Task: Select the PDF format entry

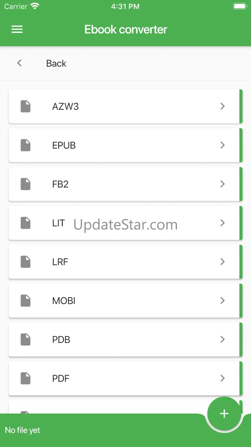Action: tap(61, 378)
